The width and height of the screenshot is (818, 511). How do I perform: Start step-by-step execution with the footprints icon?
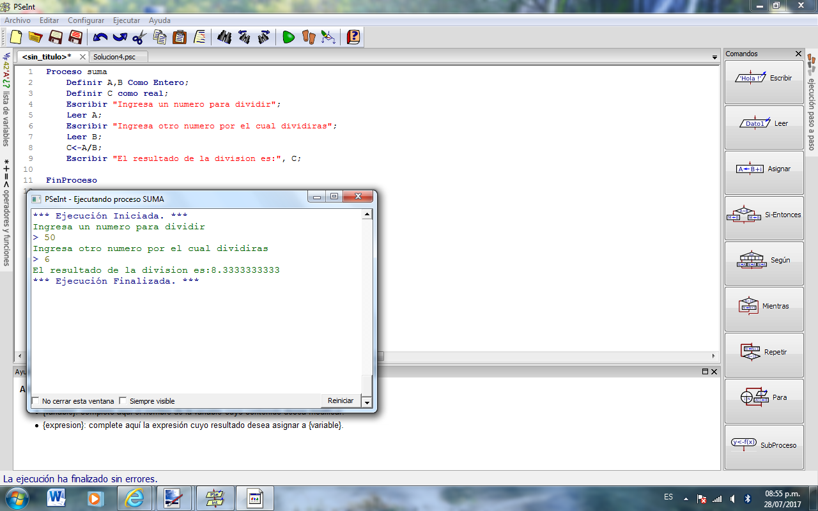pyautogui.click(x=309, y=37)
